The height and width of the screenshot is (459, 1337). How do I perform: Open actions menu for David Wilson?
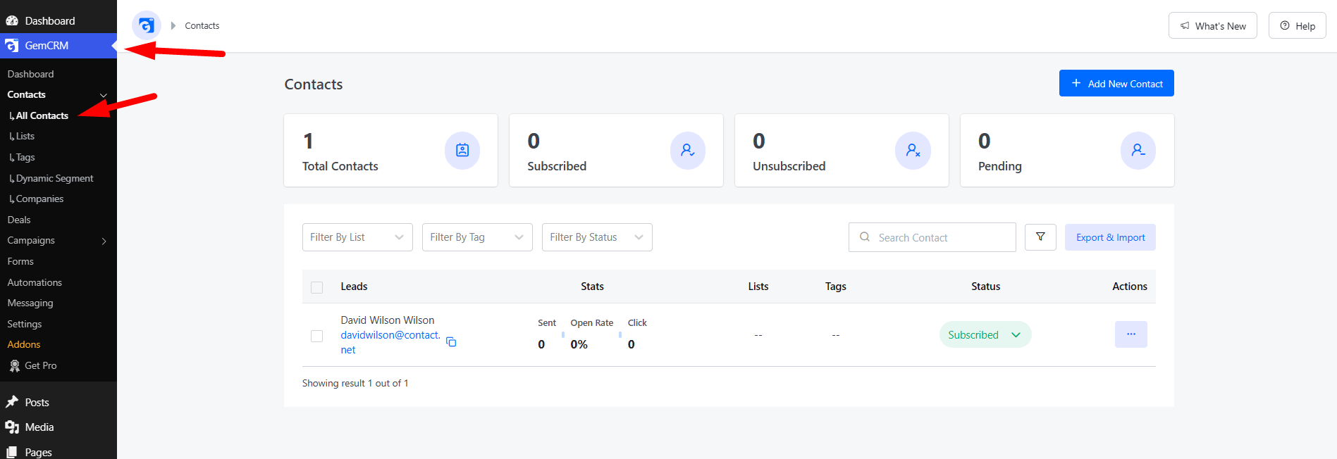pyautogui.click(x=1131, y=334)
